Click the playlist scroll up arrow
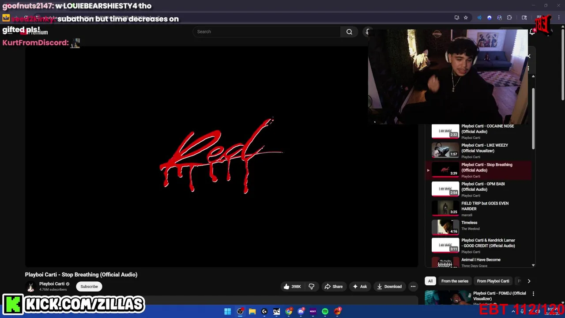Screen dimensions: 565x318 pos(533,76)
